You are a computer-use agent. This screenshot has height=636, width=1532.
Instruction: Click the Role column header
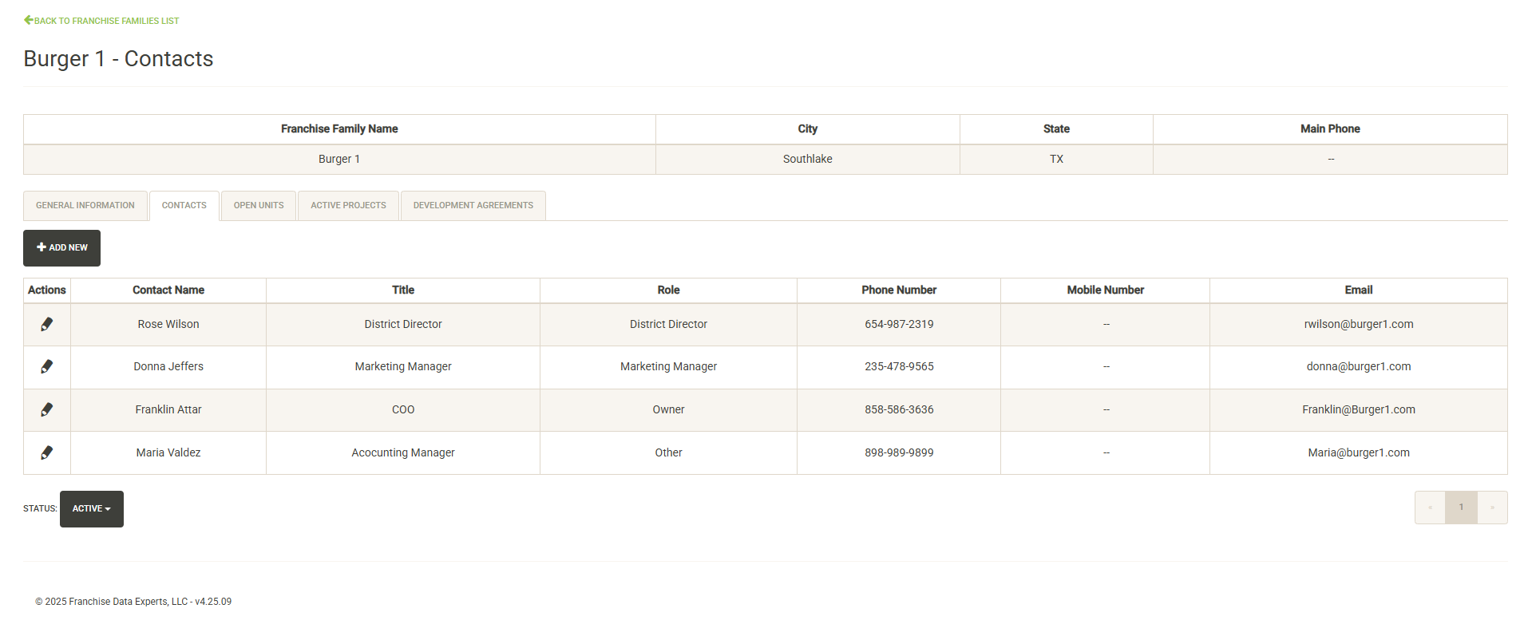coord(668,290)
